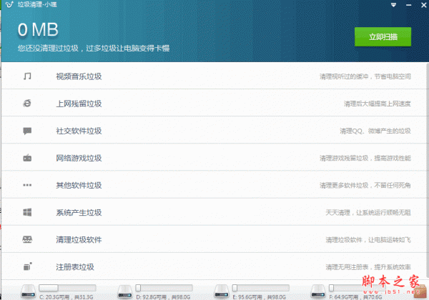The image size is (429, 300).
Task: Minimize the 垃圾清理 window
Action: coord(409,5)
